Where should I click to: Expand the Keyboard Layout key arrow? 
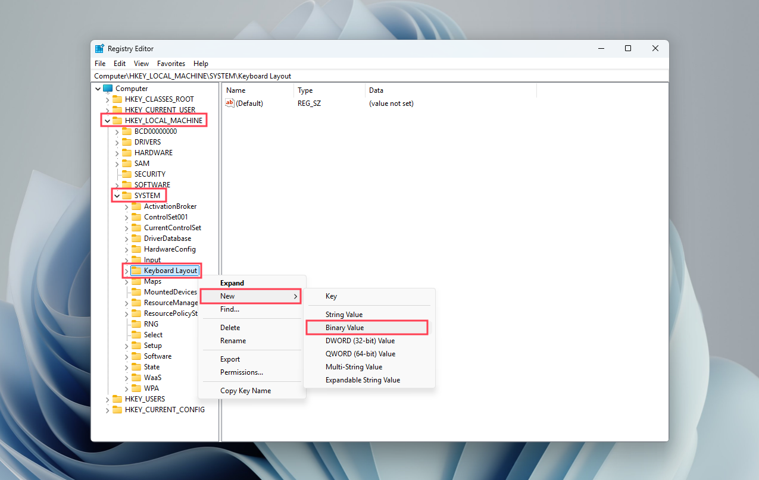click(127, 271)
